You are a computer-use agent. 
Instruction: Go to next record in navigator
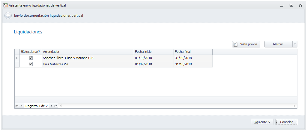pos(52,106)
